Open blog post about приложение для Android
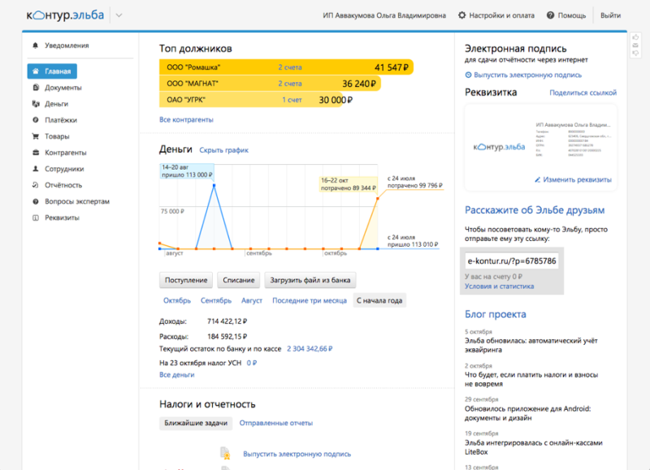Screen dimensions: 650x470 click(527, 413)
